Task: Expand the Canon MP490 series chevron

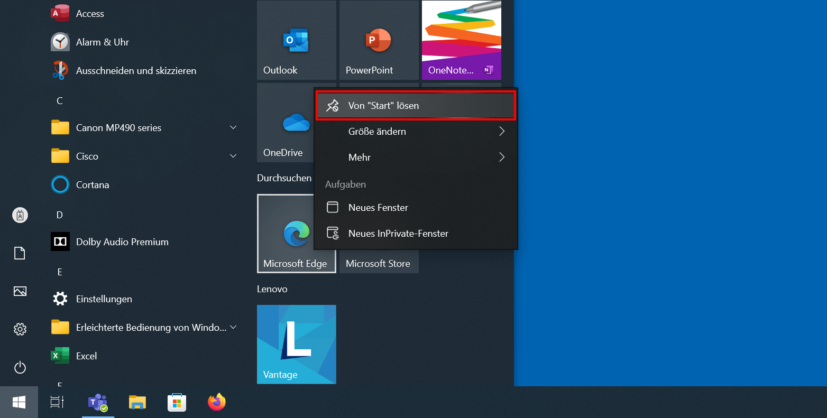Action: click(233, 128)
